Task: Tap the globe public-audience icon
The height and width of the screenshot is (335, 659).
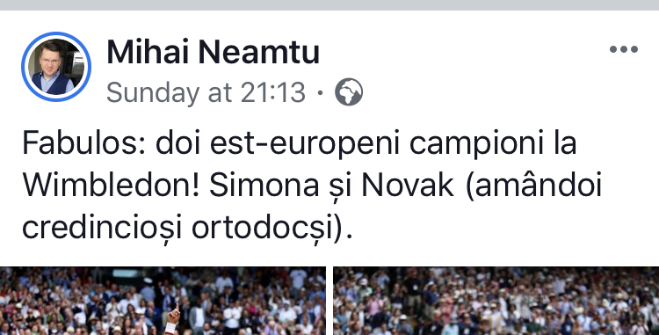Action: tap(349, 92)
